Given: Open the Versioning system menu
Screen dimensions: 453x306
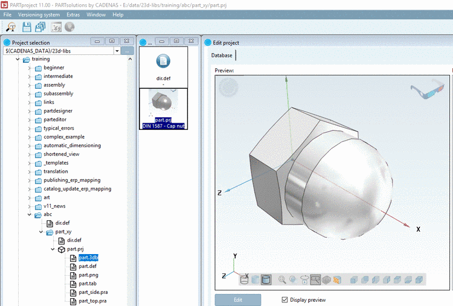Looking at the screenshot, I should tap(39, 14).
